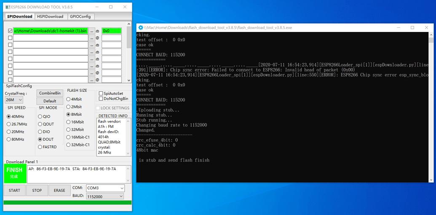Click the ERASE button
Screen dimensions: 436x215
[59, 190]
